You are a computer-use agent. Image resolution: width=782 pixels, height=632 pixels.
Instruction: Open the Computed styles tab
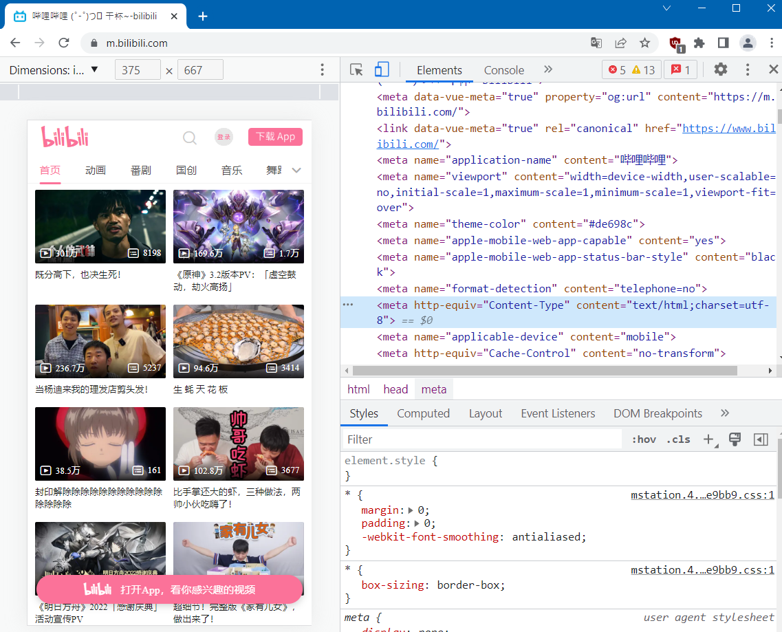pyautogui.click(x=424, y=413)
